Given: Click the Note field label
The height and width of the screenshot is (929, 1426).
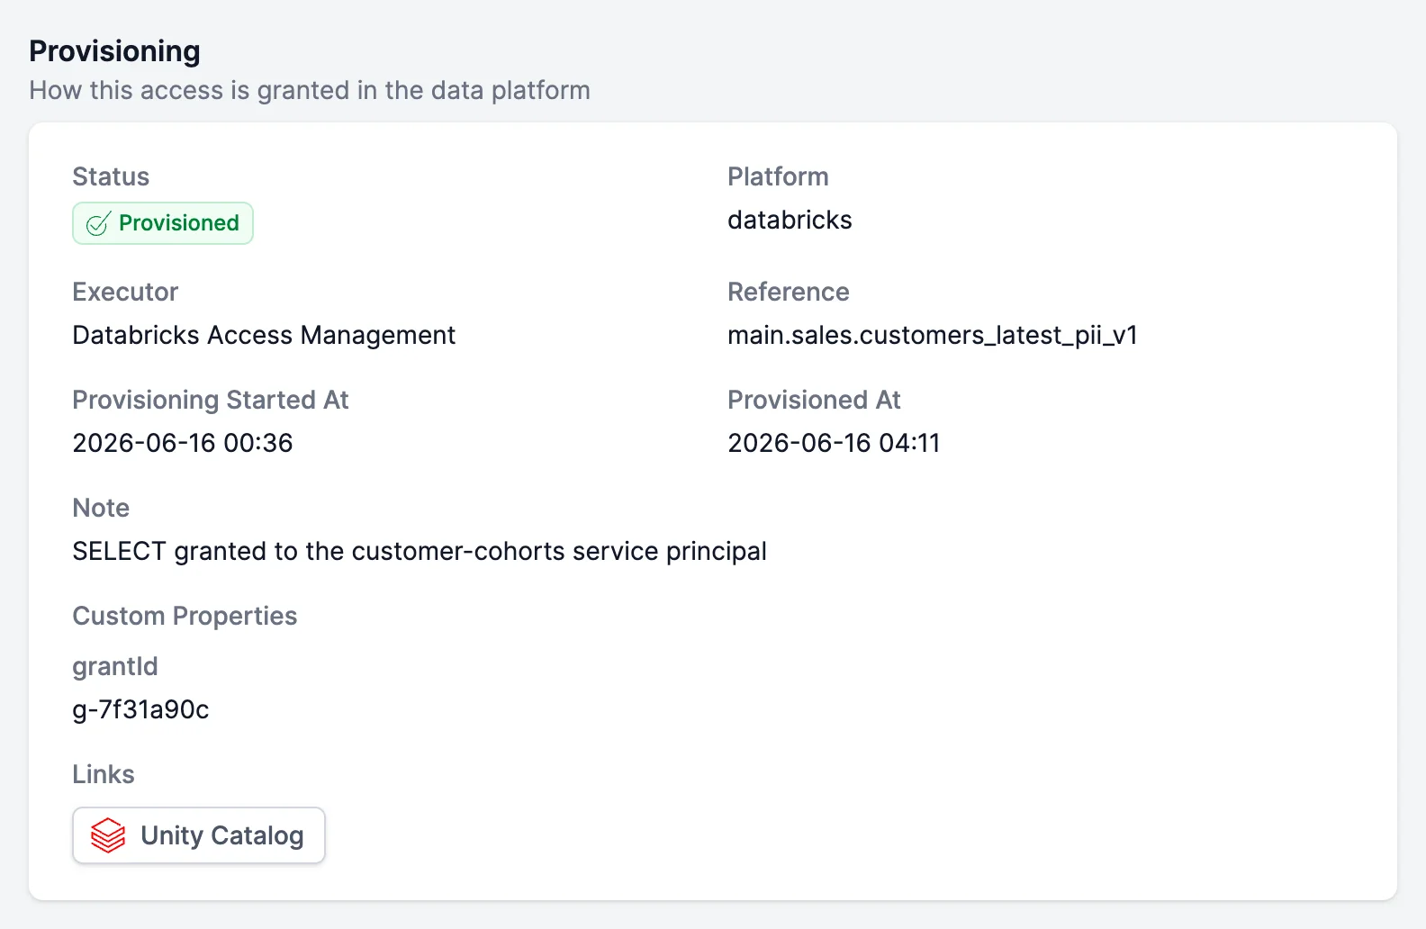Looking at the screenshot, I should (101, 508).
